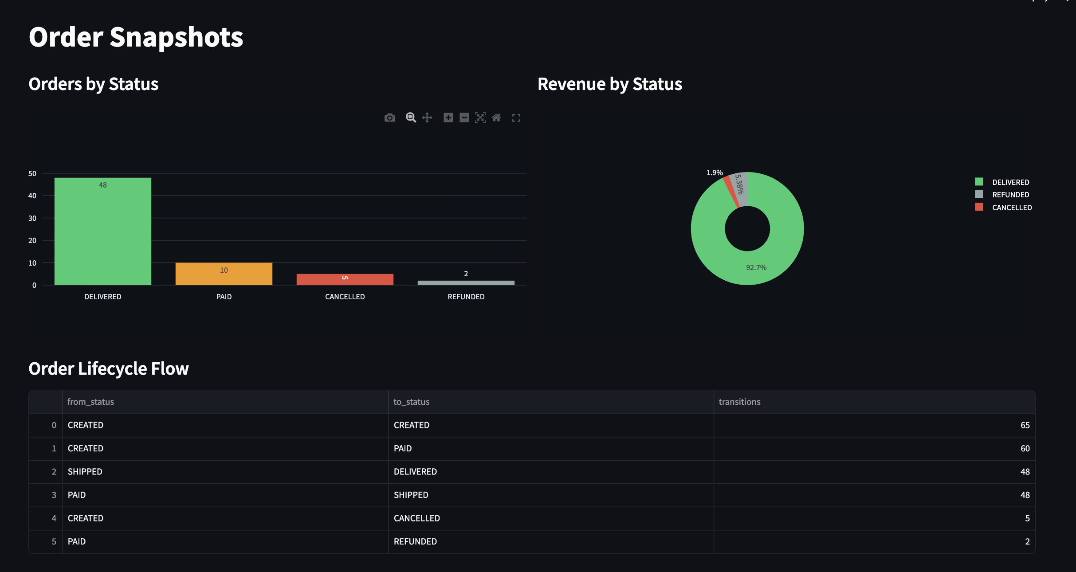Click the REFUNDED x-axis label
The width and height of the screenshot is (1076, 572).
tap(466, 297)
